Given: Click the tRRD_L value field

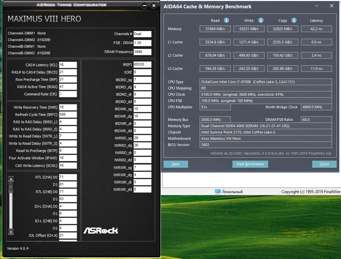Looking at the screenshot, I should coord(68,122).
